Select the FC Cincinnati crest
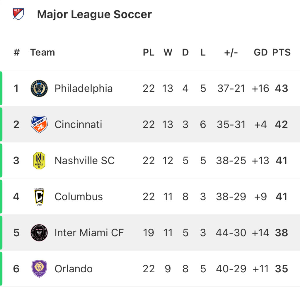Screen dimensions: 300x287 click(x=39, y=124)
